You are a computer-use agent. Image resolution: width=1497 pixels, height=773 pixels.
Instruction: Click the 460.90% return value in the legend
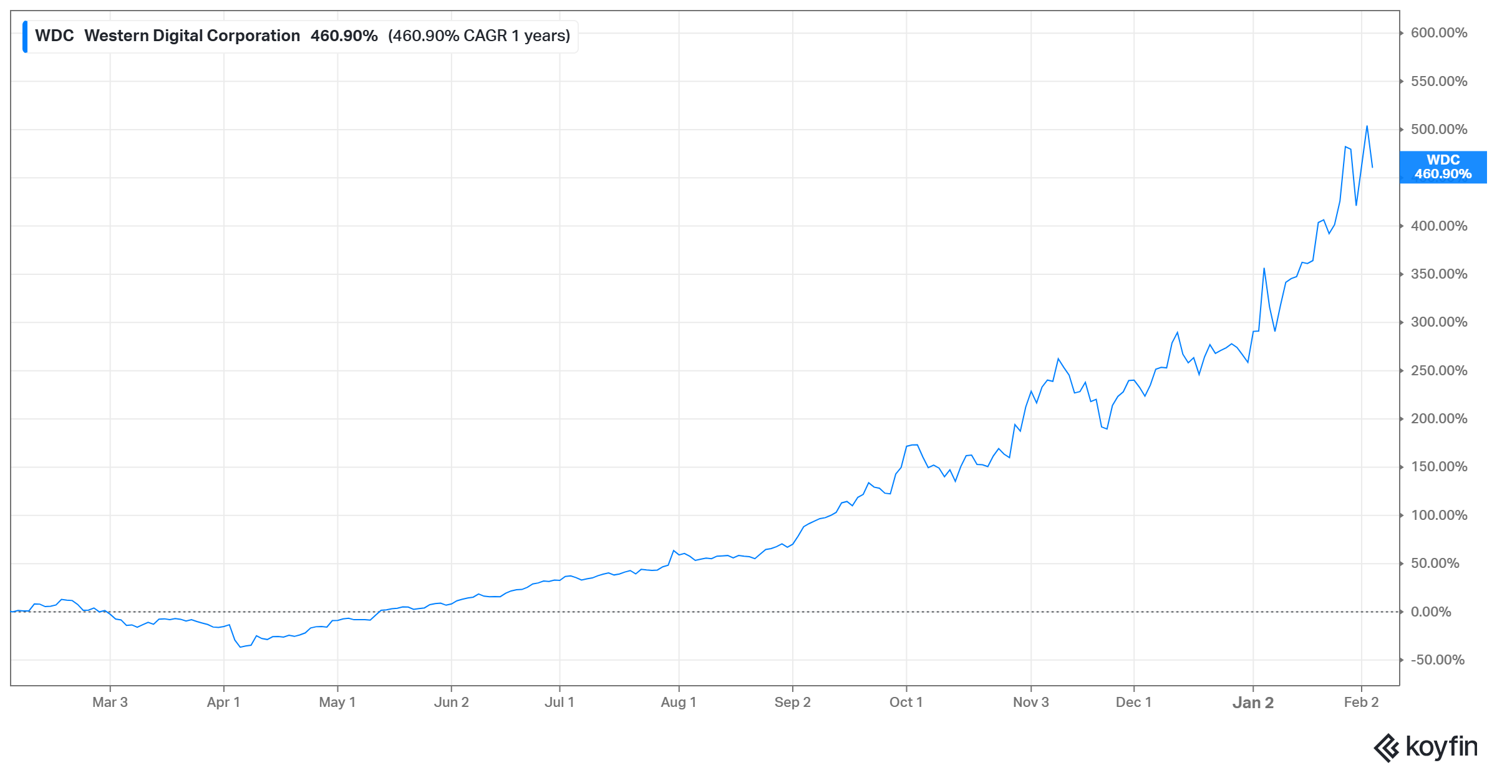click(344, 36)
